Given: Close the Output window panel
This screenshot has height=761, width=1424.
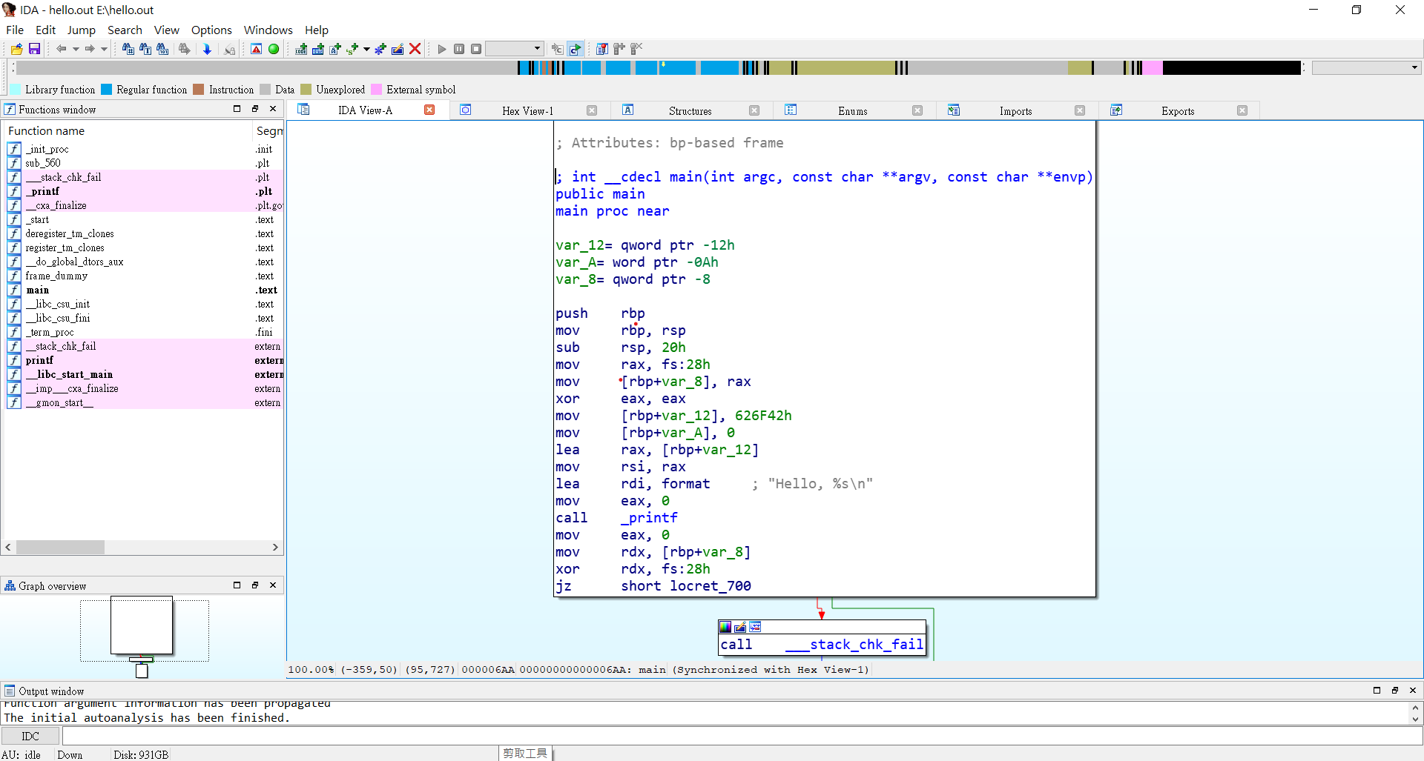Looking at the screenshot, I should [1413, 690].
